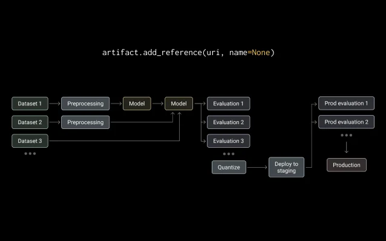This screenshot has width=386, height=241.
Task: Click the Model box left of Evaluation 1
Action: point(178,104)
